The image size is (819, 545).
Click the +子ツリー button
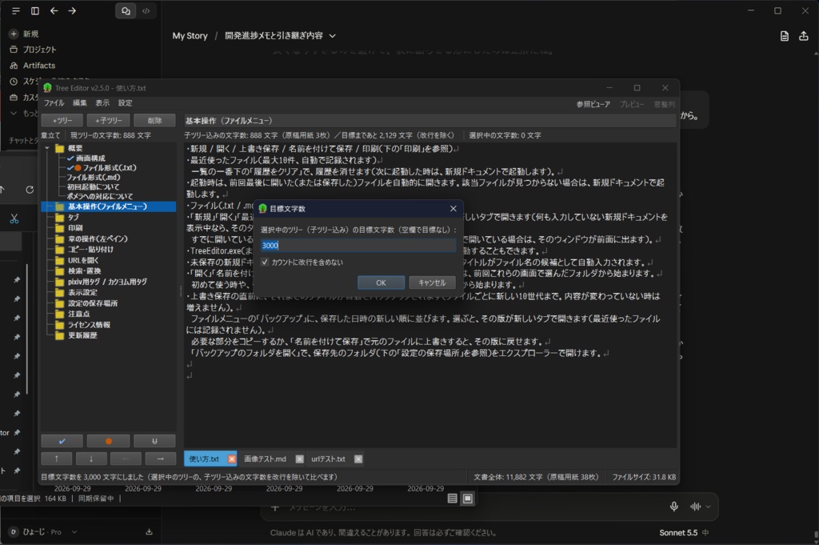[108, 120]
